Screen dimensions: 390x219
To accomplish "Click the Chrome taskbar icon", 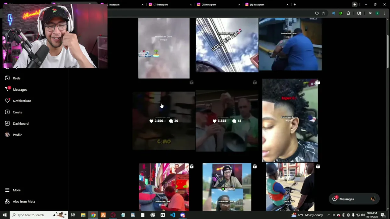I will [93, 215].
